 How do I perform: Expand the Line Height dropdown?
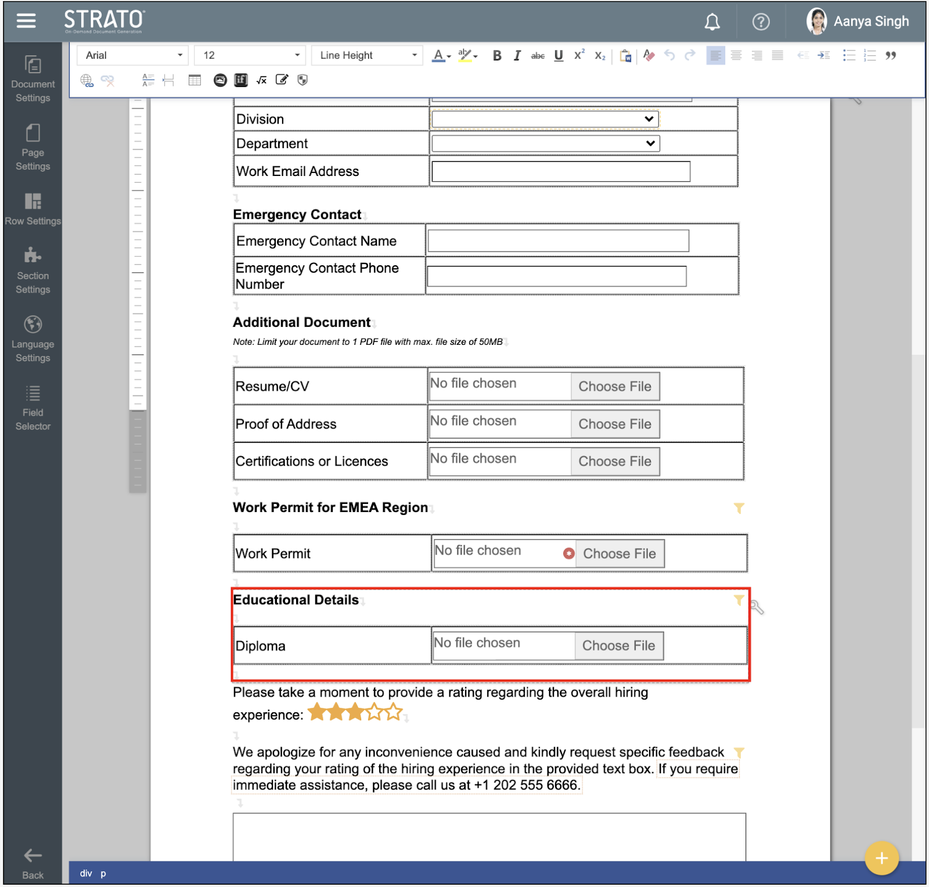(x=367, y=56)
